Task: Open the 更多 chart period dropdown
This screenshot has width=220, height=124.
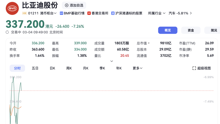Action: 138,68
